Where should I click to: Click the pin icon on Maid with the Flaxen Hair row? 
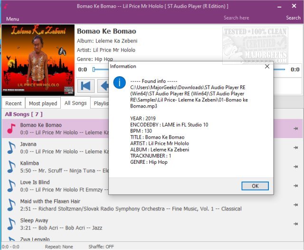click(x=295, y=205)
